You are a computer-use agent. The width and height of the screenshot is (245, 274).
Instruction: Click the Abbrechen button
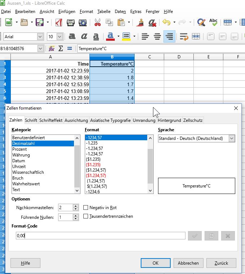(x=188, y=263)
